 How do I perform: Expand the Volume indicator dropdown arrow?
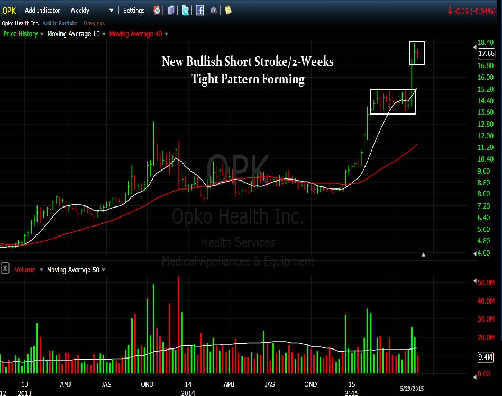pyautogui.click(x=41, y=270)
